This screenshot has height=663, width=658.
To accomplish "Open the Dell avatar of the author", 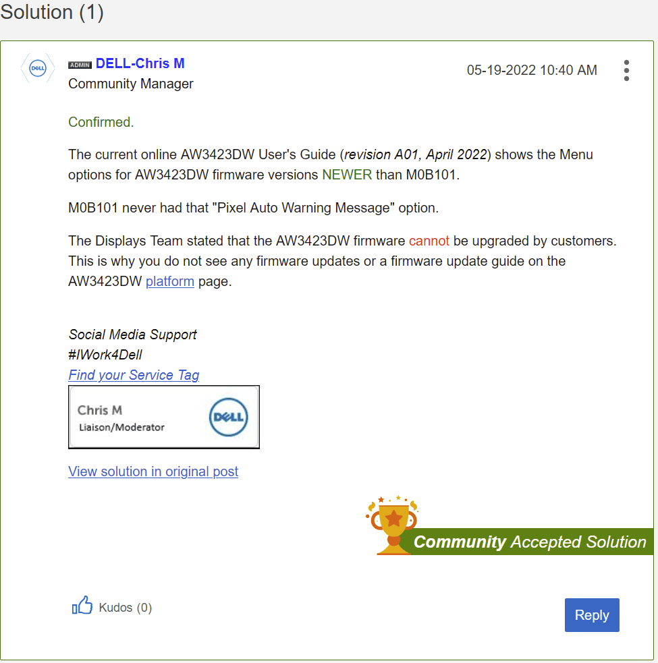I will coord(38,68).
